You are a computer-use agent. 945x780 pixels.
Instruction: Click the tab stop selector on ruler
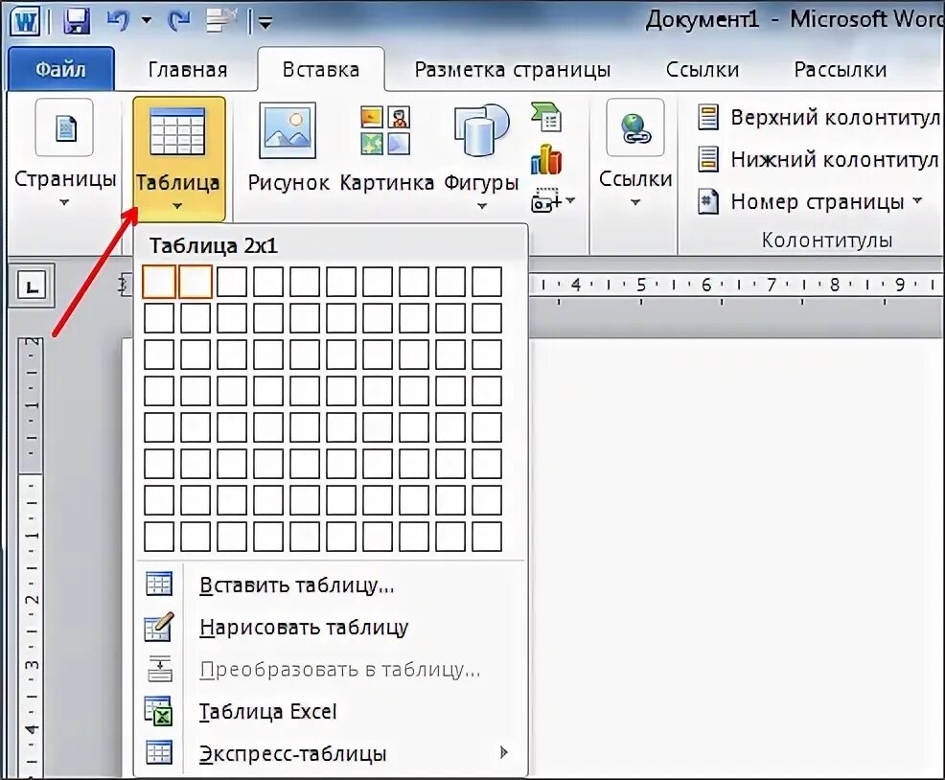[x=33, y=286]
